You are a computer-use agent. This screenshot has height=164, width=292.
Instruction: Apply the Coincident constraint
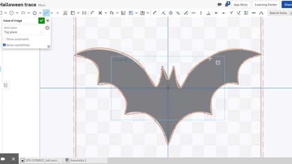tap(163, 13)
